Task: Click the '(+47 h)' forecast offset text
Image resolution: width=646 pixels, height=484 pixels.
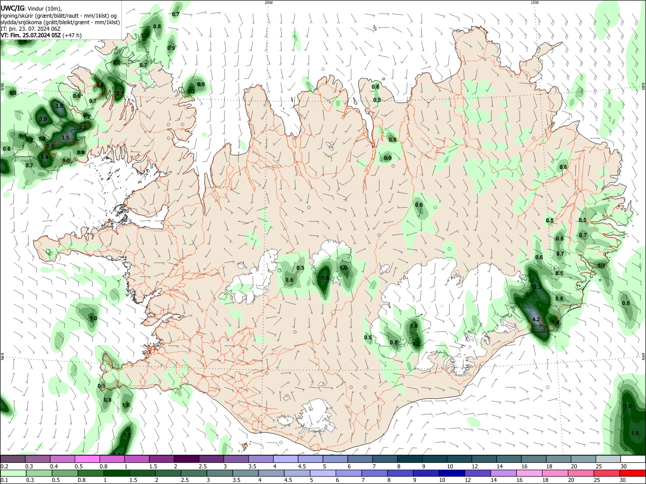Action: click(72, 35)
